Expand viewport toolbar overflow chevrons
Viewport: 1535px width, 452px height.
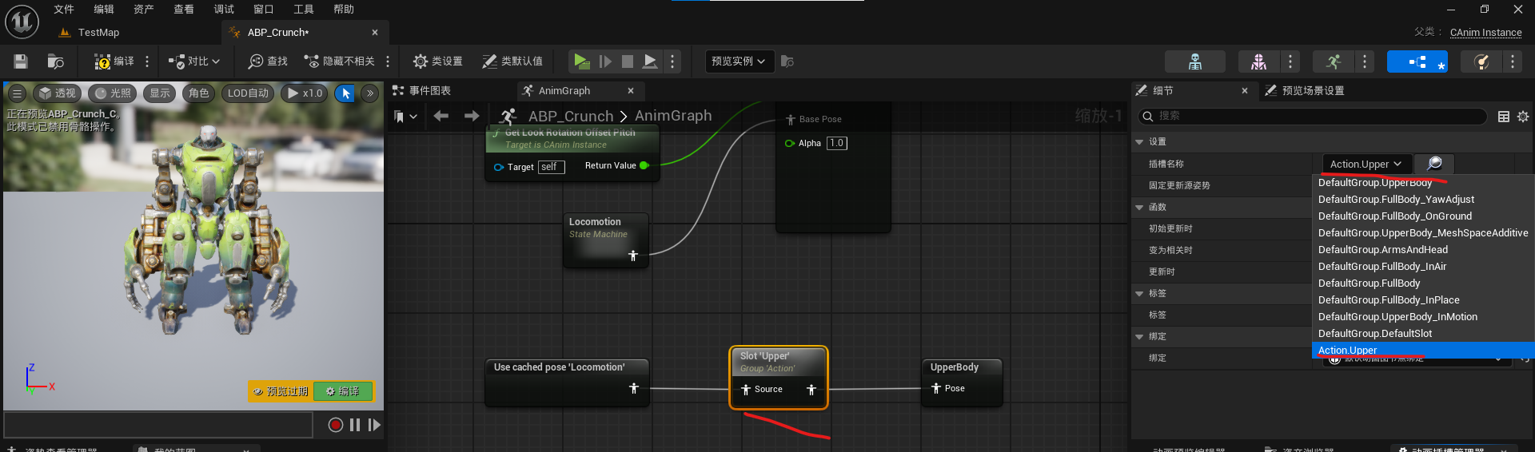tap(370, 93)
